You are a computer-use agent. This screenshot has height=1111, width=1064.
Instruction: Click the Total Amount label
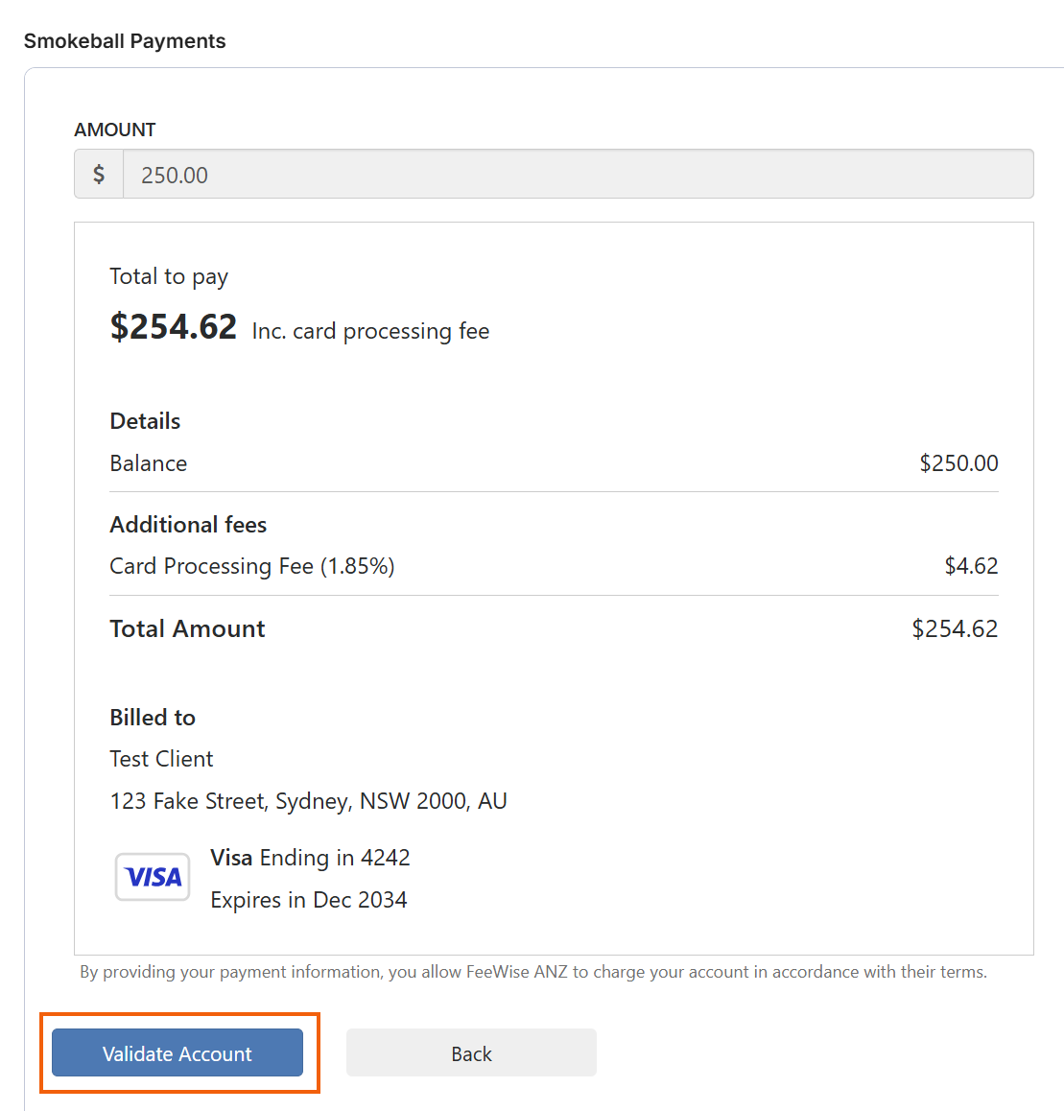(x=187, y=628)
